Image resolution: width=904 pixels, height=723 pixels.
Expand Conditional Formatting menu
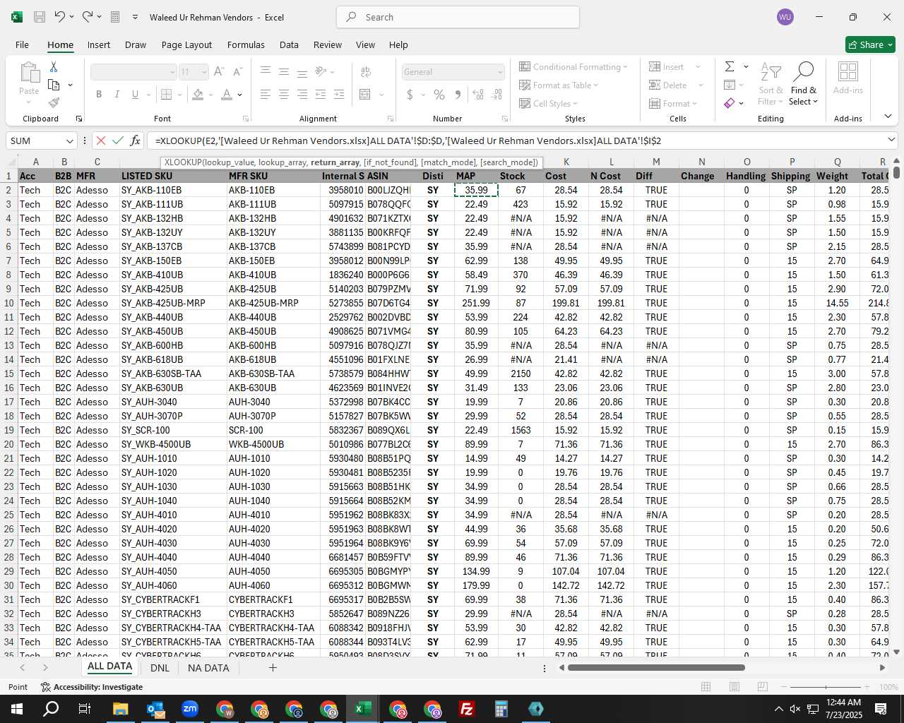coord(573,66)
